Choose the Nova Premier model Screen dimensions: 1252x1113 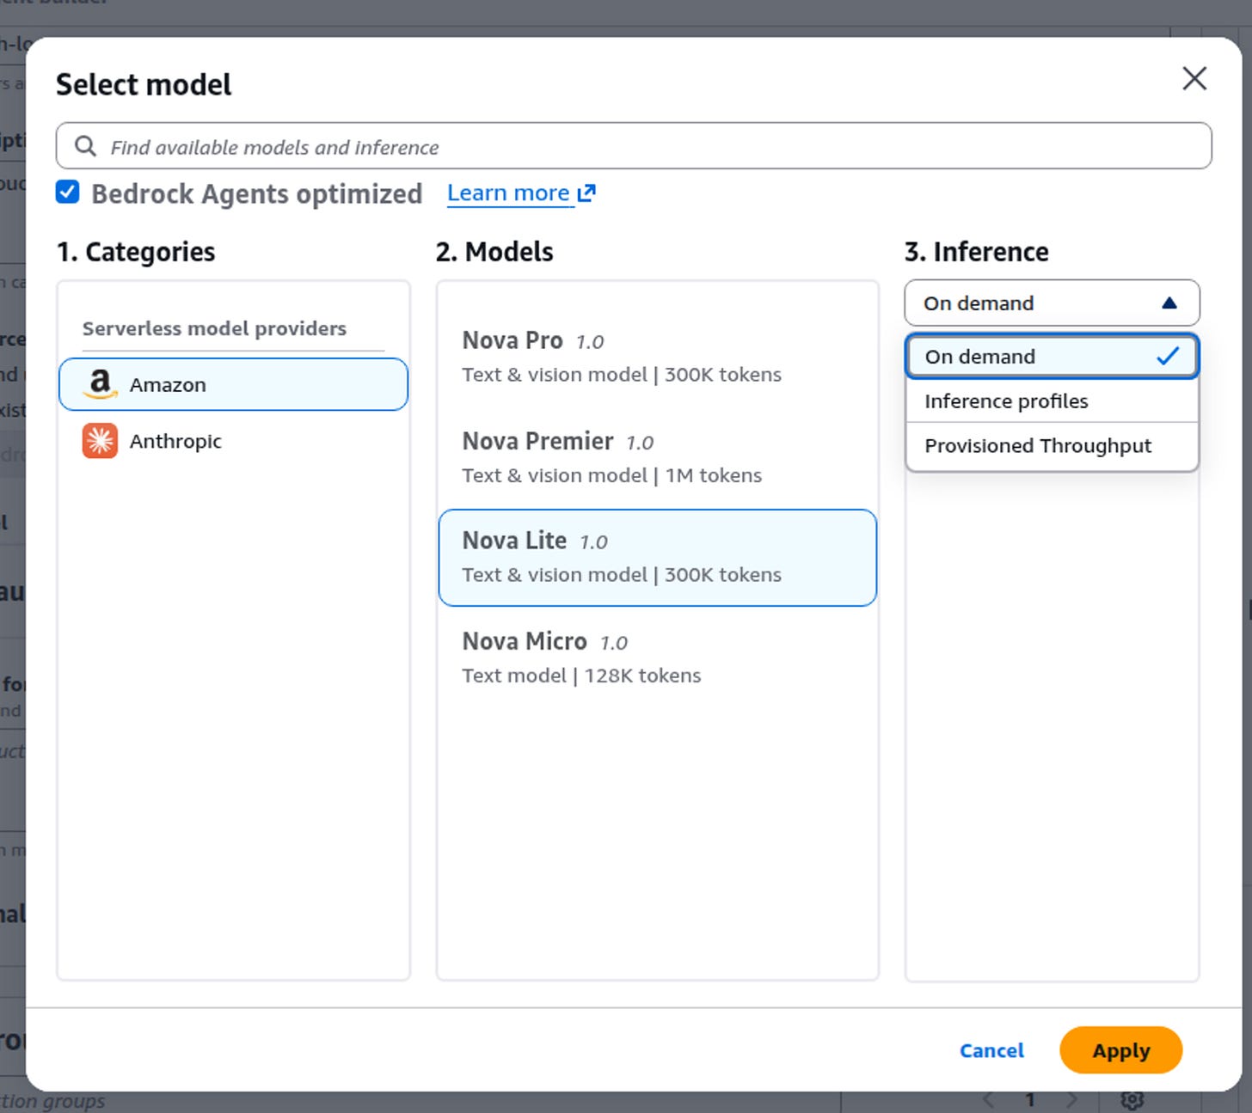click(x=657, y=457)
